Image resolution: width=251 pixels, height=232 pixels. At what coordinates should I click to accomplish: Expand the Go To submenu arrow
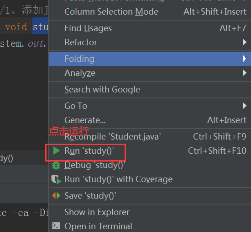(245, 106)
